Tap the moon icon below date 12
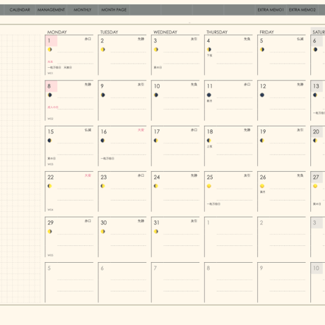325x325 pixels. pos(262,95)
